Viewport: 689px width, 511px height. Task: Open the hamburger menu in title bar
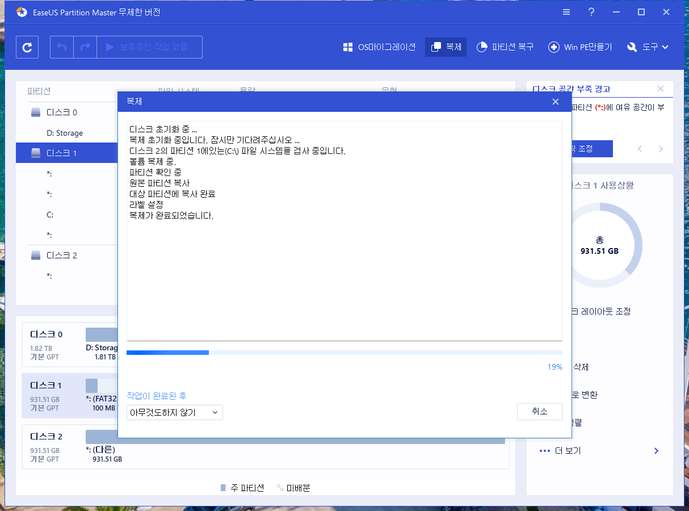point(566,12)
